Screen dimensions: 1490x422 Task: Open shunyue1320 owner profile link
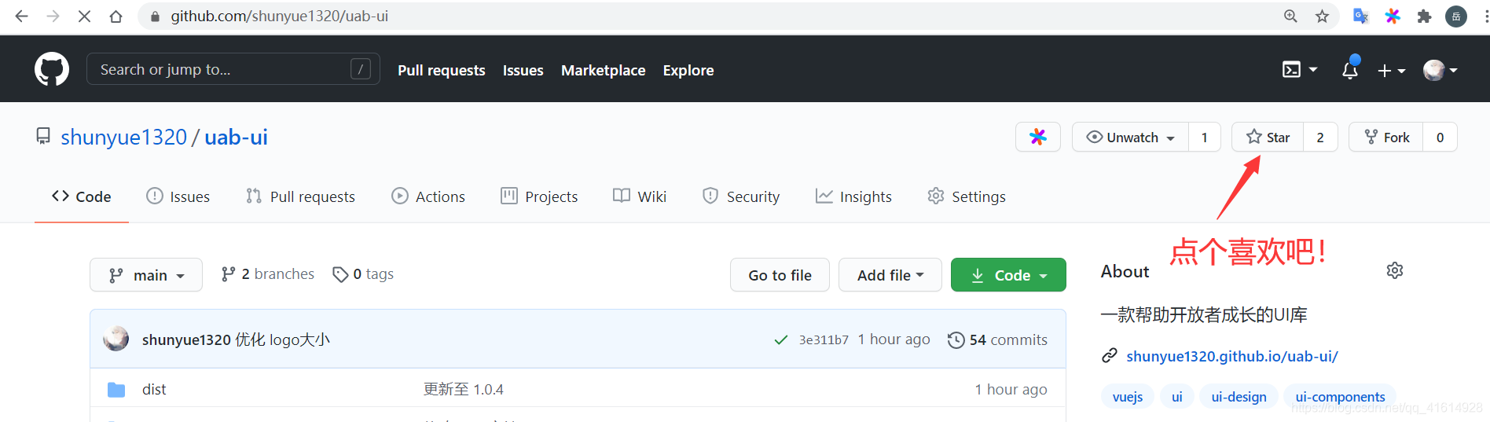[x=123, y=137]
